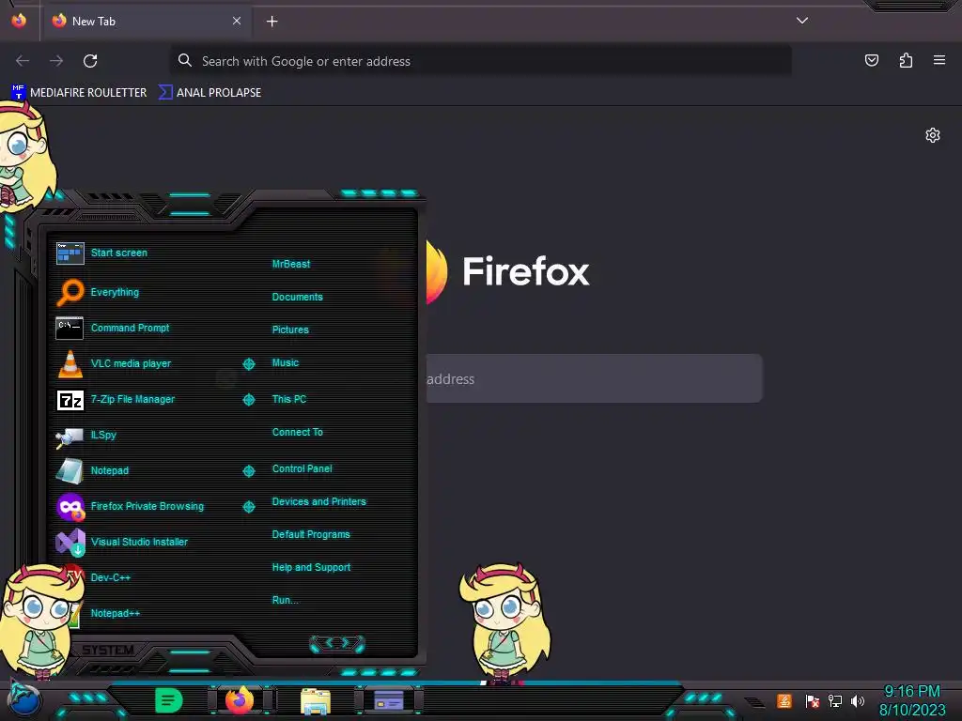Viewport: 962px width, 721px height.
Task: Launch VLC media player cone icon
Action: coord(70,363)
